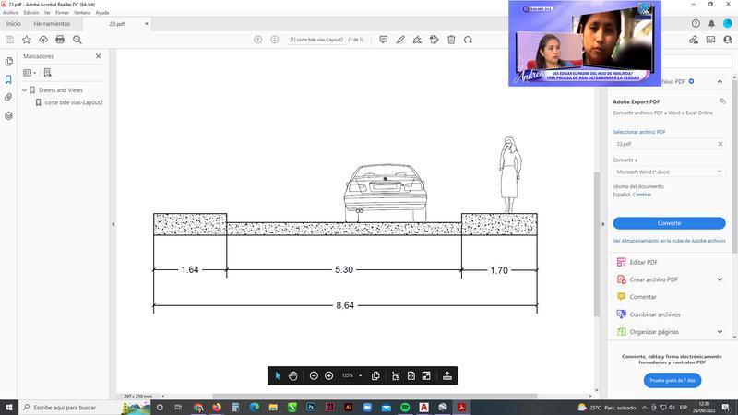Click the stamp tool icon
Image resolution: width=738 pixels, height=415 pixels.
(434, 40)
